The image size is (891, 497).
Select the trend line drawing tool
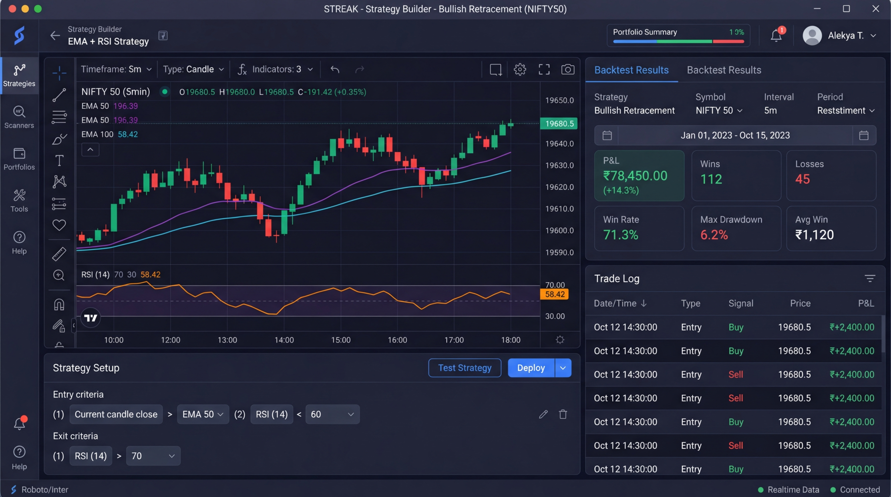click(x=59, y=95)
